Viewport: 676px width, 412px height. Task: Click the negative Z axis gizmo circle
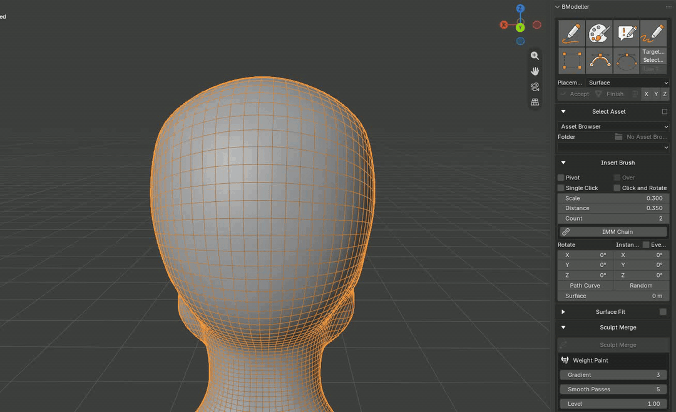(520, 41)
